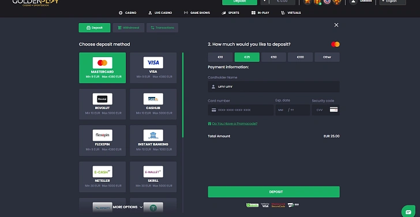This screenshot has width=420, height=217.
Task: Choose Revolut as deposit method
Action: coord(102,104)
